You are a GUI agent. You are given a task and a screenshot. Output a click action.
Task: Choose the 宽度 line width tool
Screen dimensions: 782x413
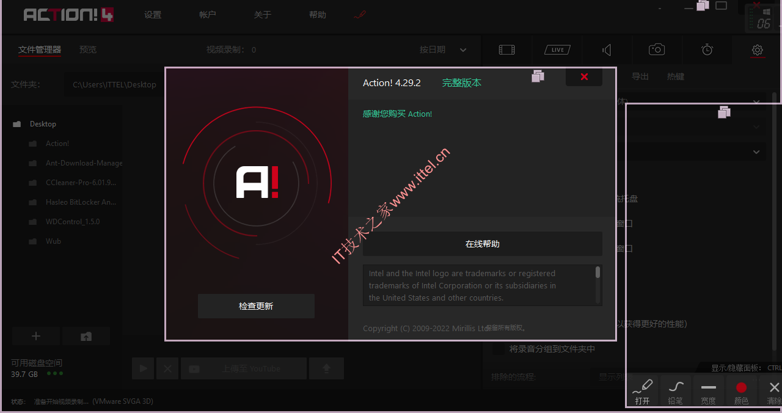pyautogui.click(x=708, y=390)
